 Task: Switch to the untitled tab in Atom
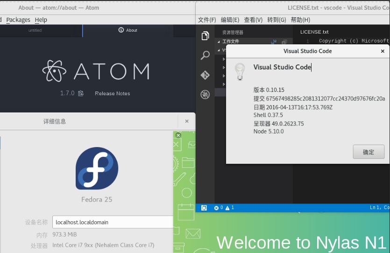point(35,30)
